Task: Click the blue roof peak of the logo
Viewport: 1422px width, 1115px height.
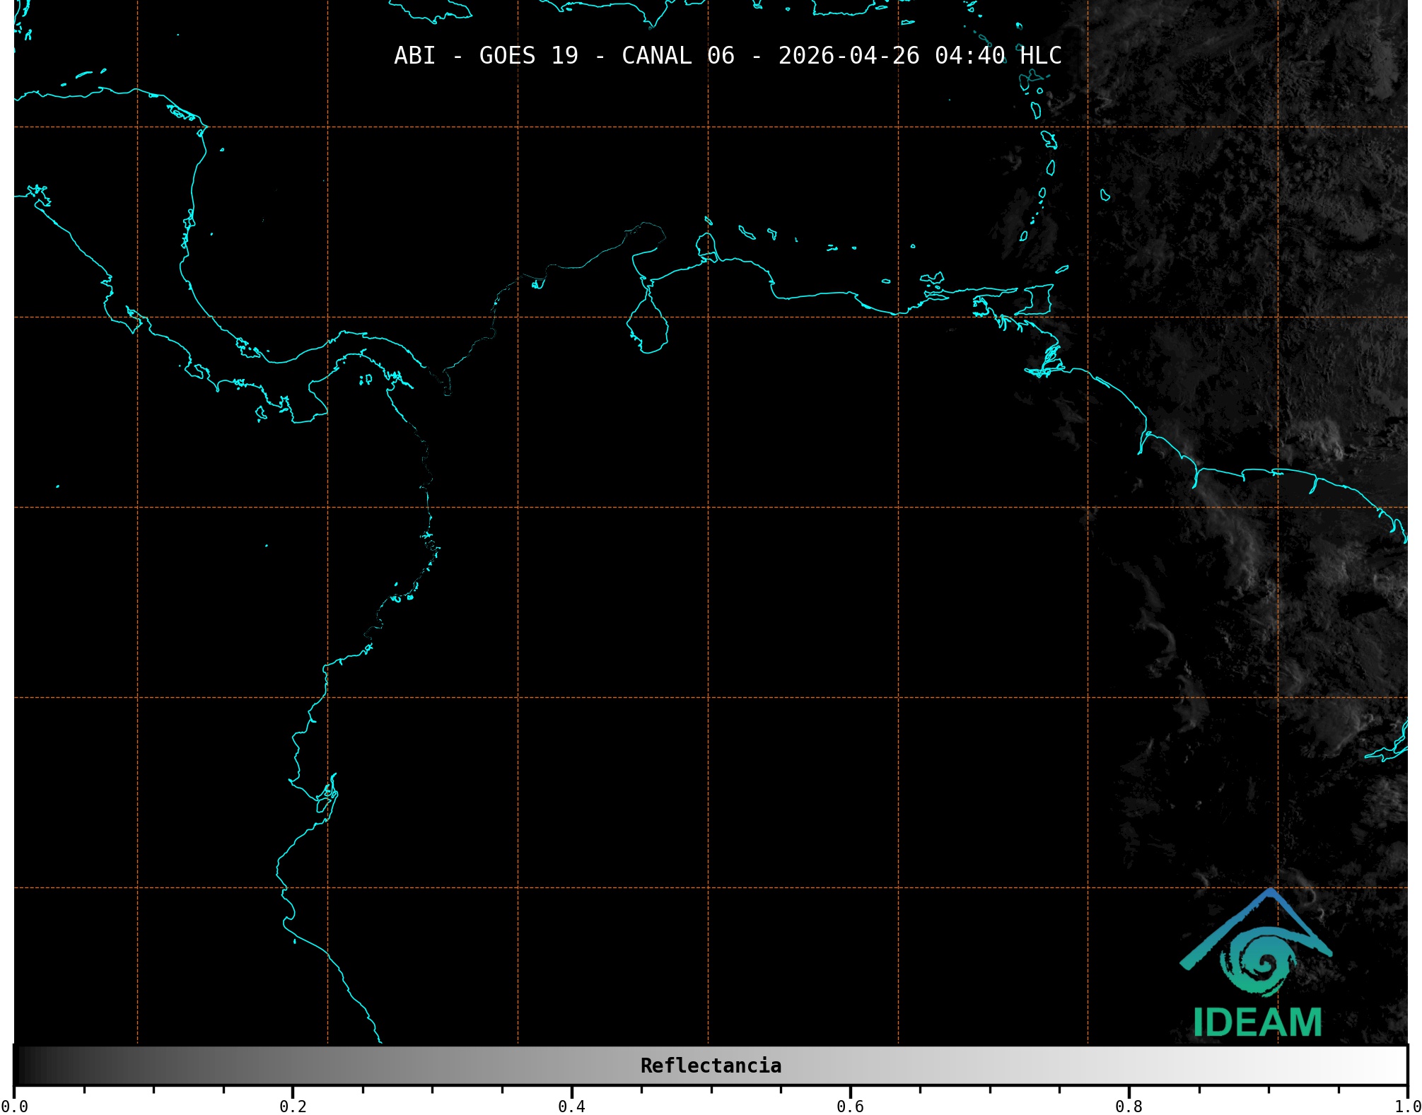Action: [1271, 893]
